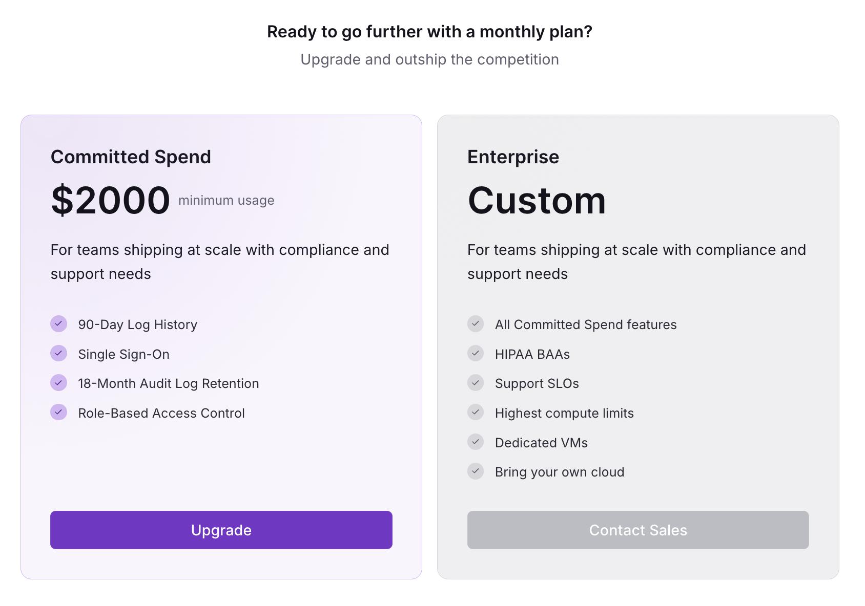Image resolution: width=865 pixels, height=606 pixels.
Task: Click the Contact Sales button
Action: 637,530
